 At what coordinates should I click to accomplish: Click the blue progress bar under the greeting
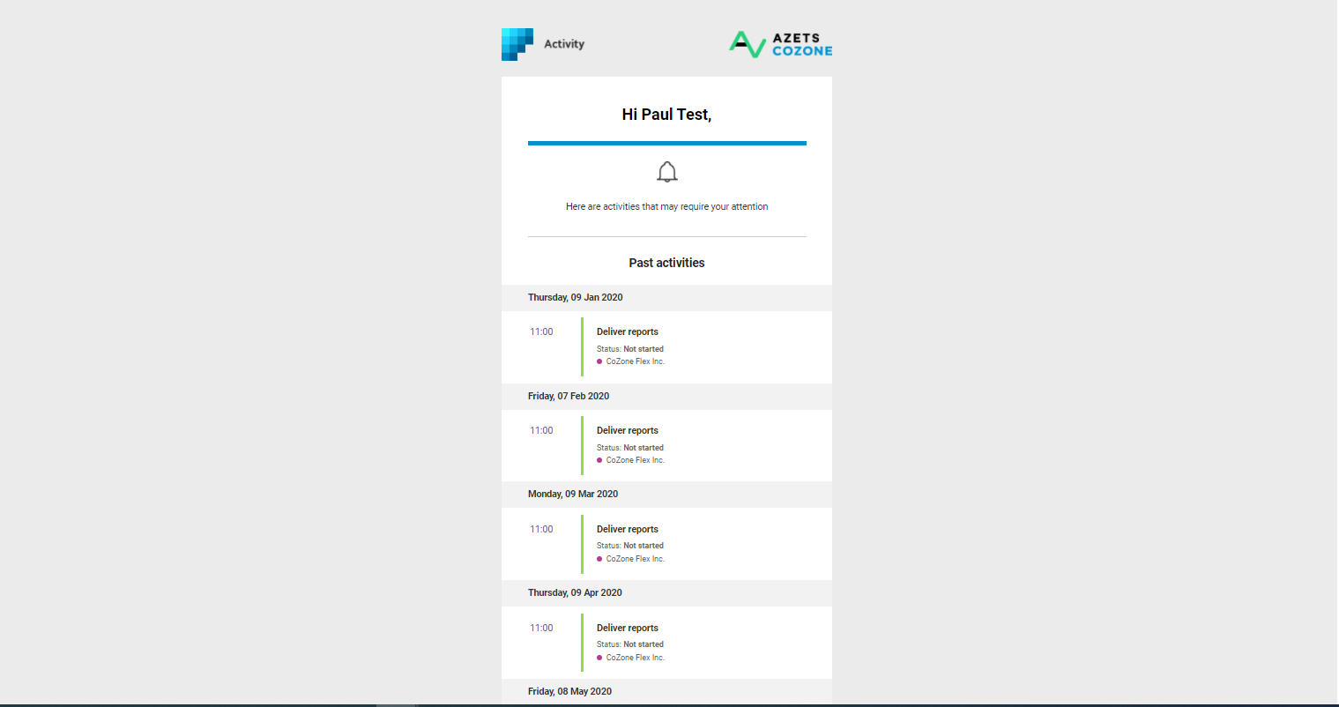666,143
